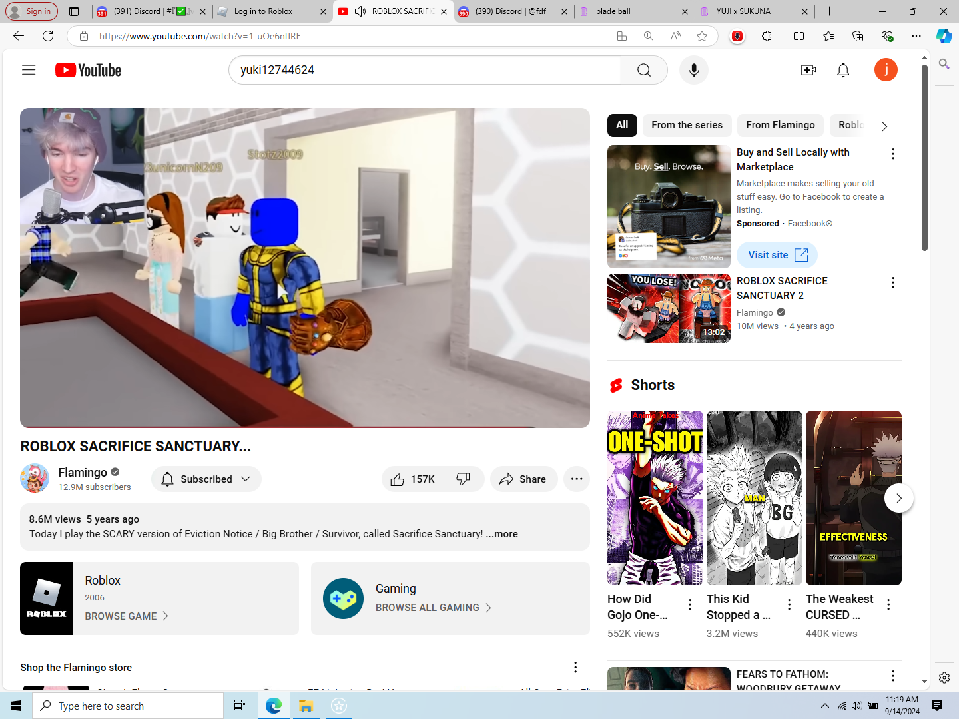
Task: Click Sign in profile button in Edge
Action: pyautogui.click(x=31, y=11)
